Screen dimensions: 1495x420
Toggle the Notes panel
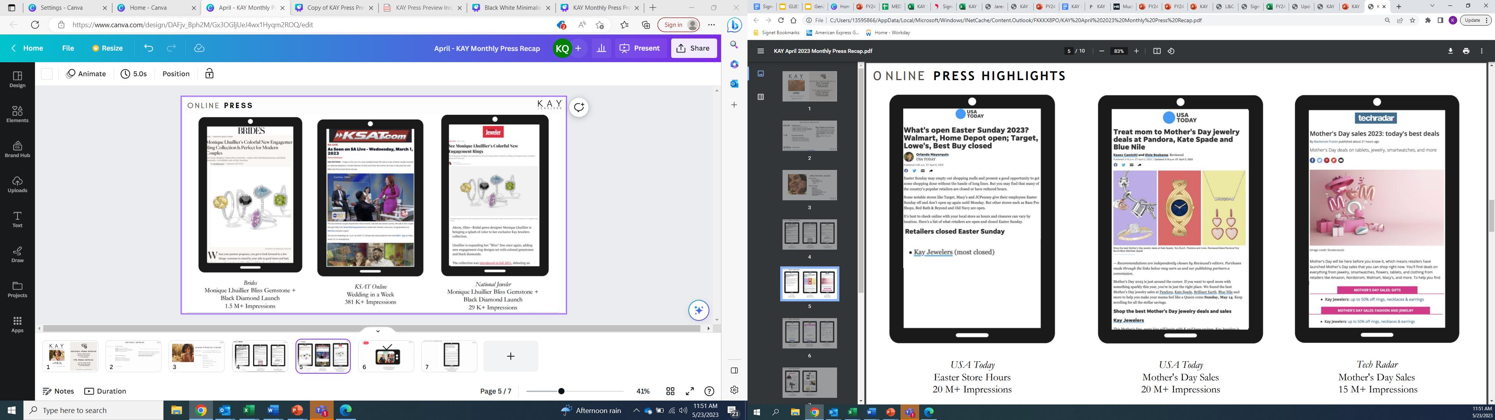pyautogui.click(x=59, y=391)
